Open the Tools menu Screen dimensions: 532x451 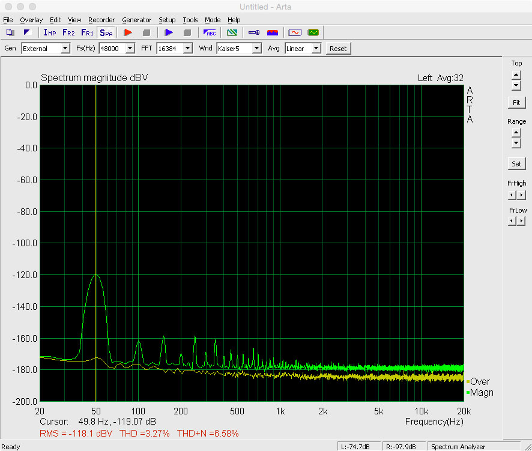(x=190, y=20)
